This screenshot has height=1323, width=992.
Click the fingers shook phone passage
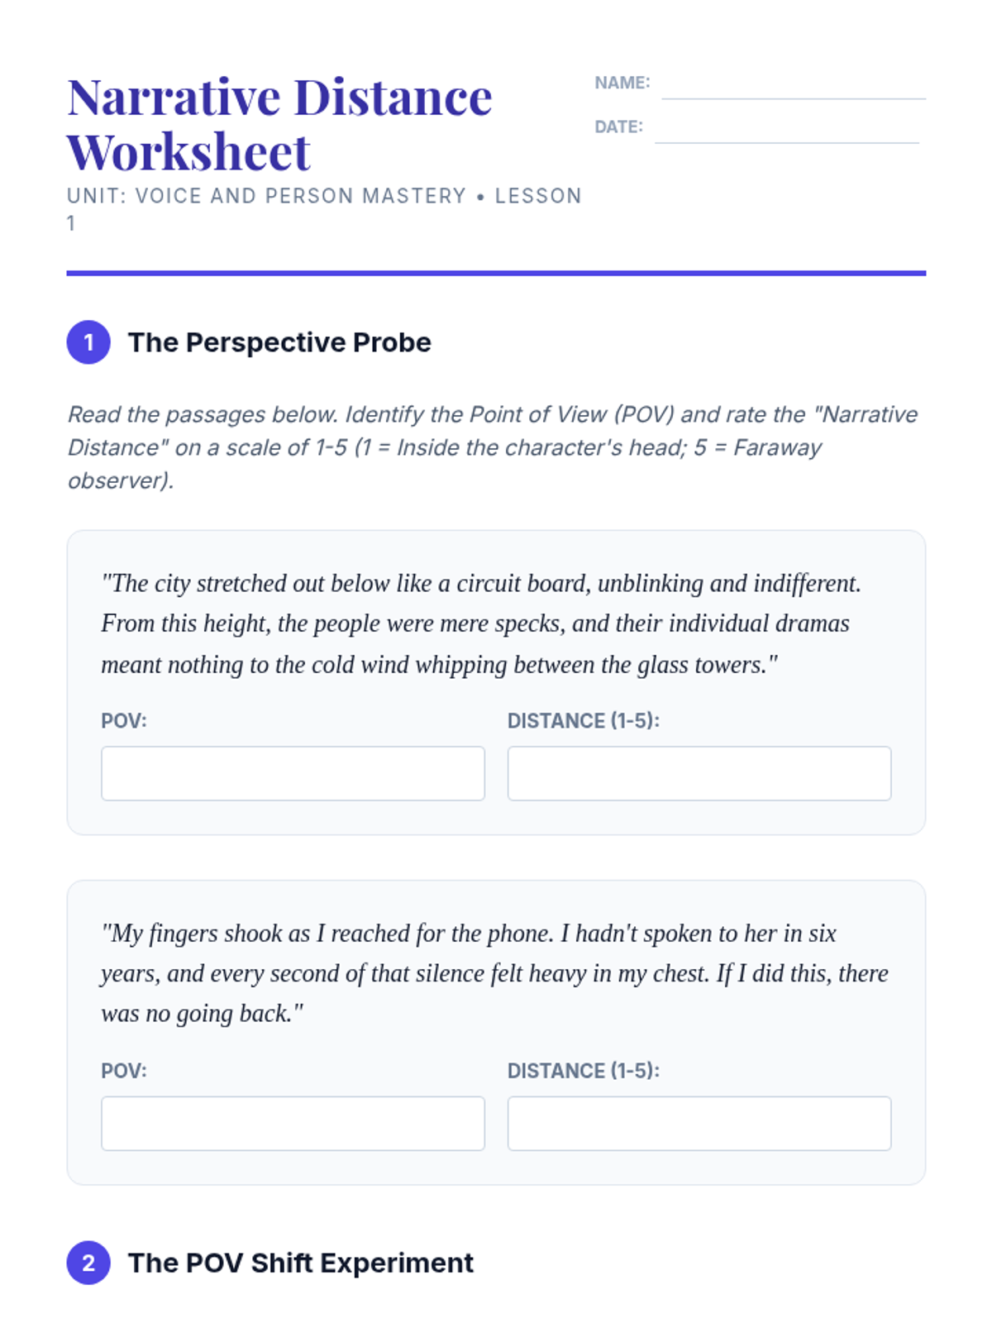(494, 973)
